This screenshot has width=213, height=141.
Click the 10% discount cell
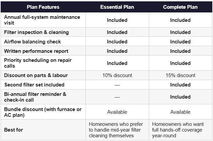pos(117,75)
